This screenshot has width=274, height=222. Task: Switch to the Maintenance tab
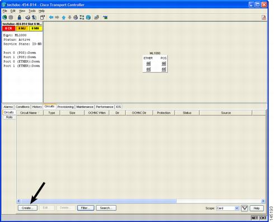[x=85, y=107]
